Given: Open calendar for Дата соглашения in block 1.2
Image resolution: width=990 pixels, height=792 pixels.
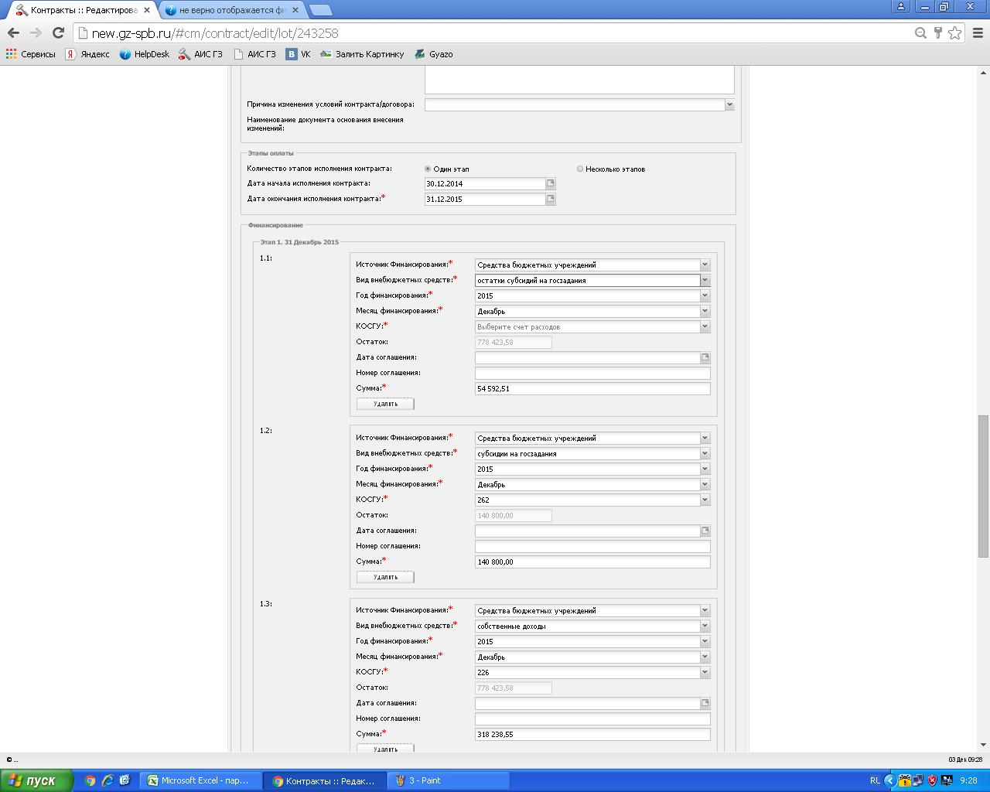Looking at the screenshot, I should coord(705,531).
